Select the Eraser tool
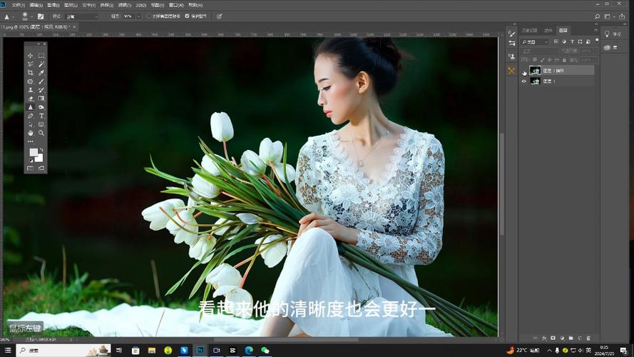Screen dimensions: 634x357 click(x=31, y=99)
